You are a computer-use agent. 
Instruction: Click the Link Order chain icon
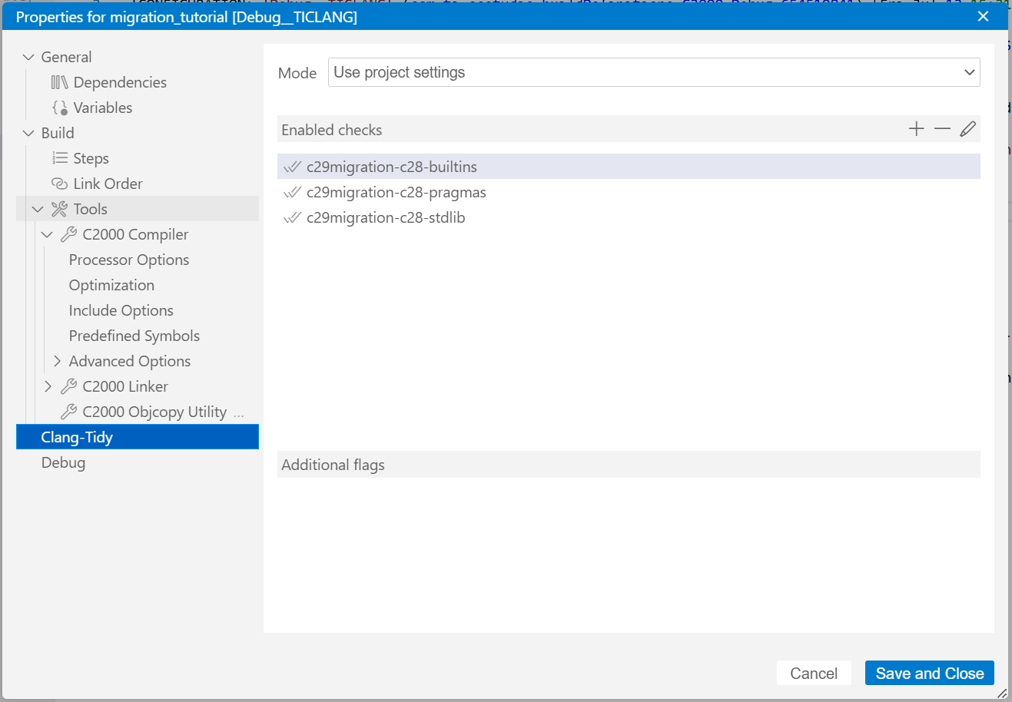pos(59,184)
